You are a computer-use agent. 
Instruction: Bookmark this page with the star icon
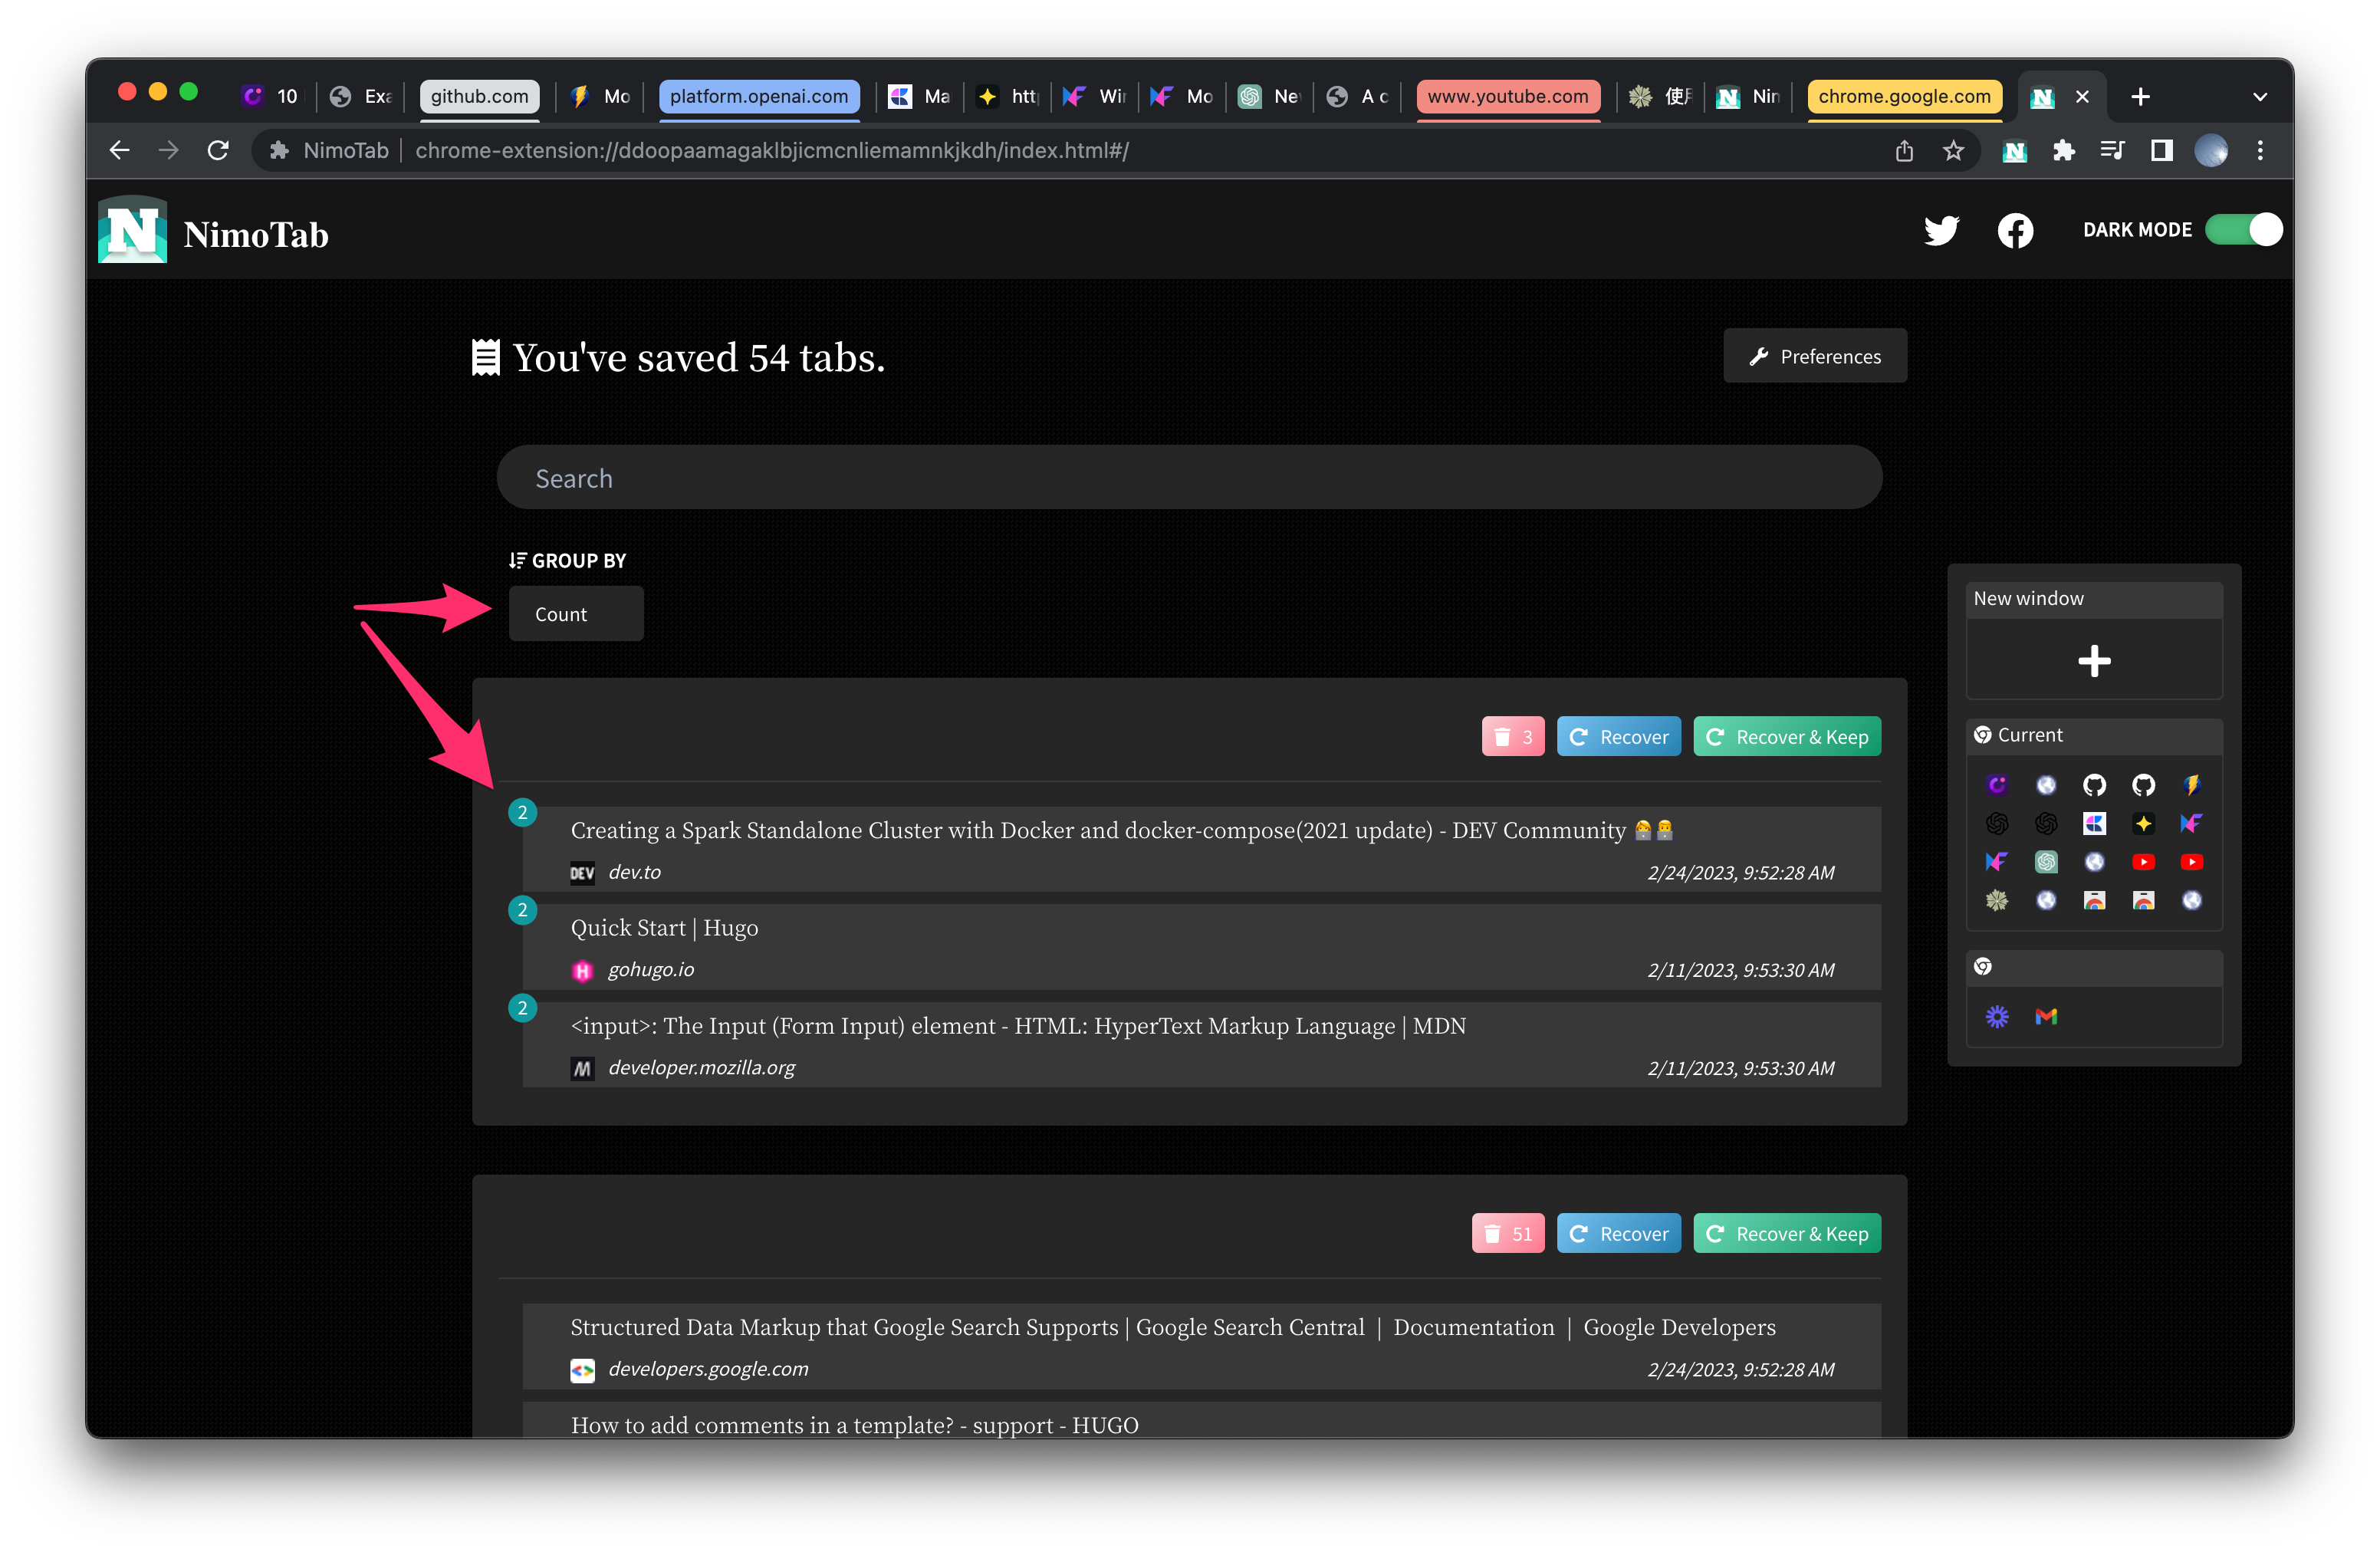(1953, 151)
